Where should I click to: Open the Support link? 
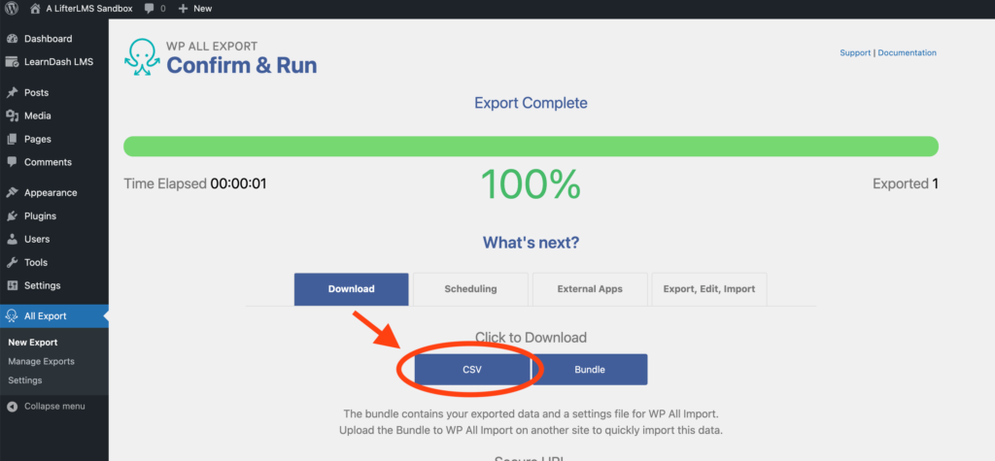tap(855, 52)
